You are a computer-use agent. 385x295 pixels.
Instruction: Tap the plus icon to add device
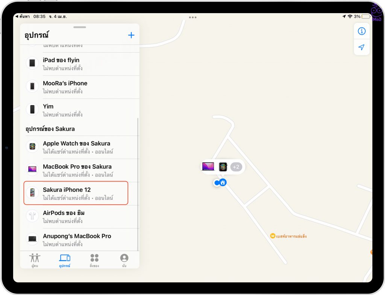pos(131,35)
